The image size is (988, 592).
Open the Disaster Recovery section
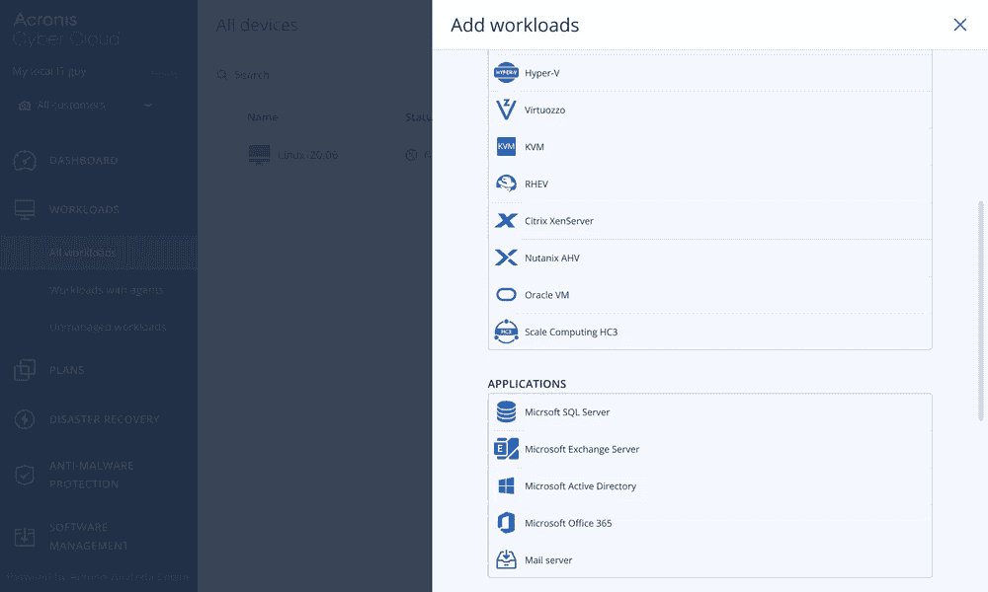point(103,419)
